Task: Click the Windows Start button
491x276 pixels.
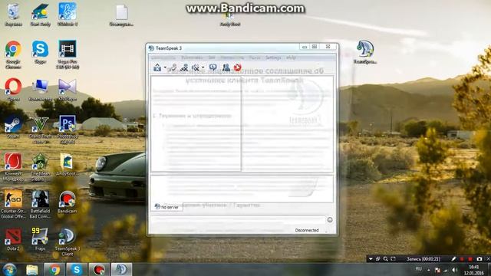Action: coord(10,269)
